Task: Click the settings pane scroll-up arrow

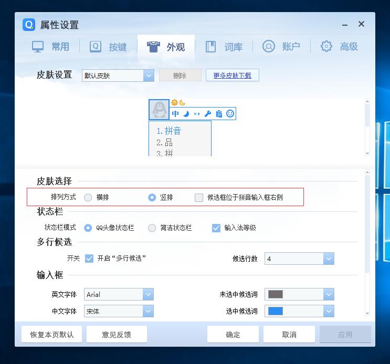Action: [367, 172]
